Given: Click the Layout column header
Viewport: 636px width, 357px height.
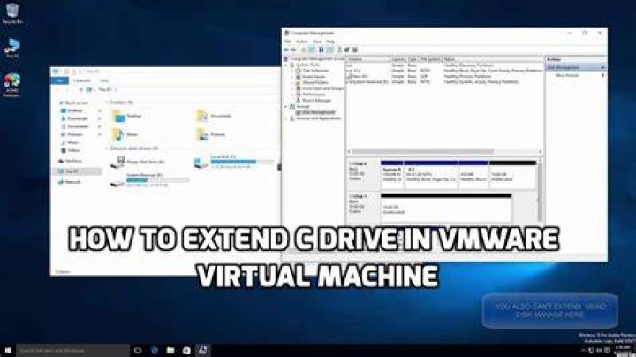Looking at the screenshot, I should point(397,59).
